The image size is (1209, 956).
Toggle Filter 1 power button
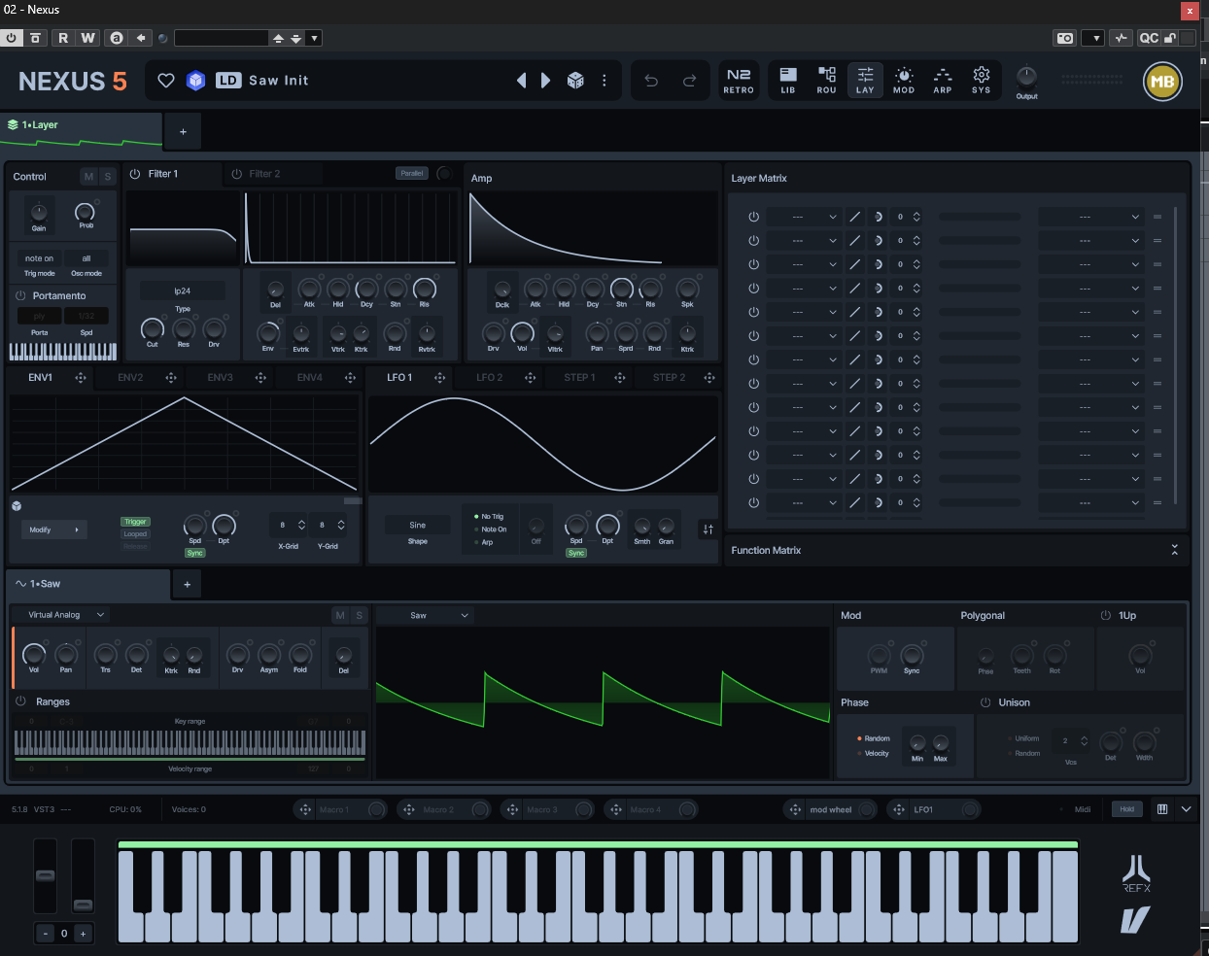135,174
